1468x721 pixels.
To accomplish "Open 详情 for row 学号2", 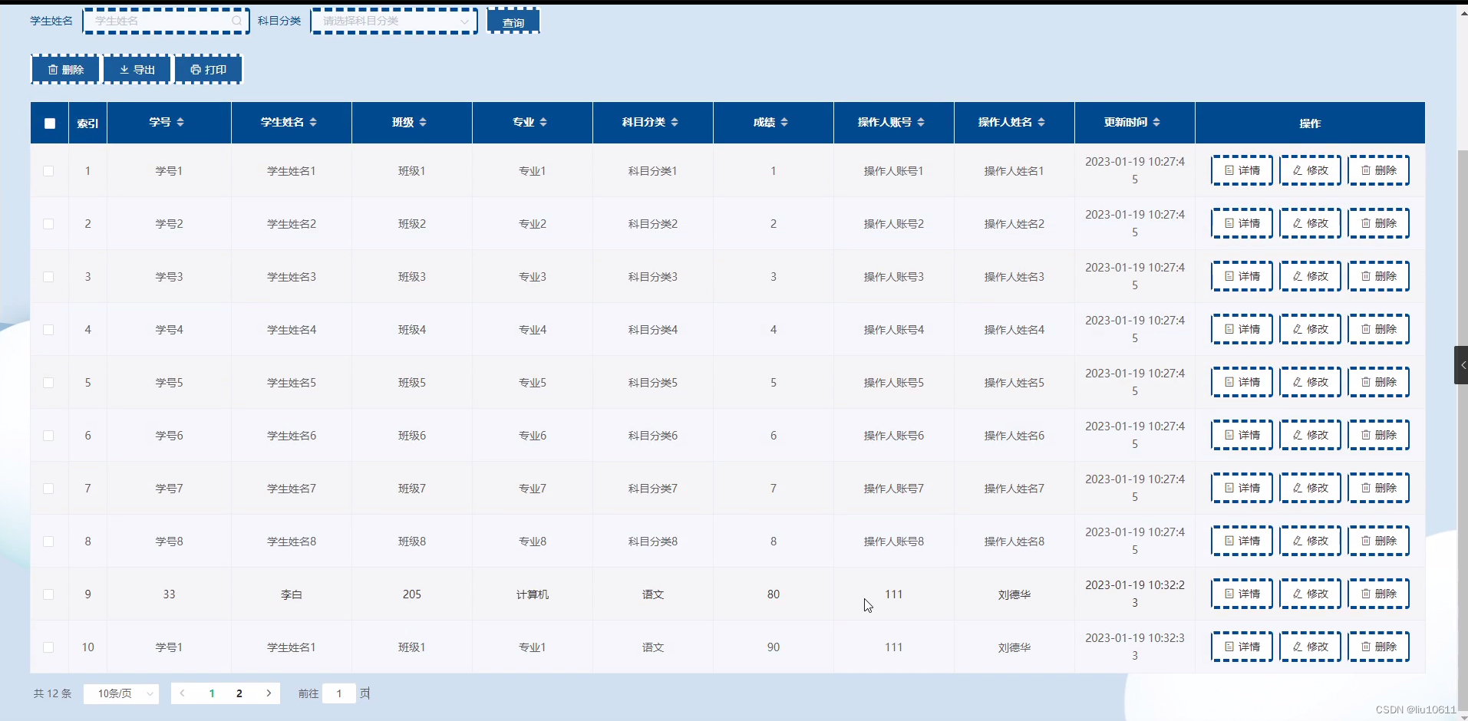I will click(x=1242, y=223).
